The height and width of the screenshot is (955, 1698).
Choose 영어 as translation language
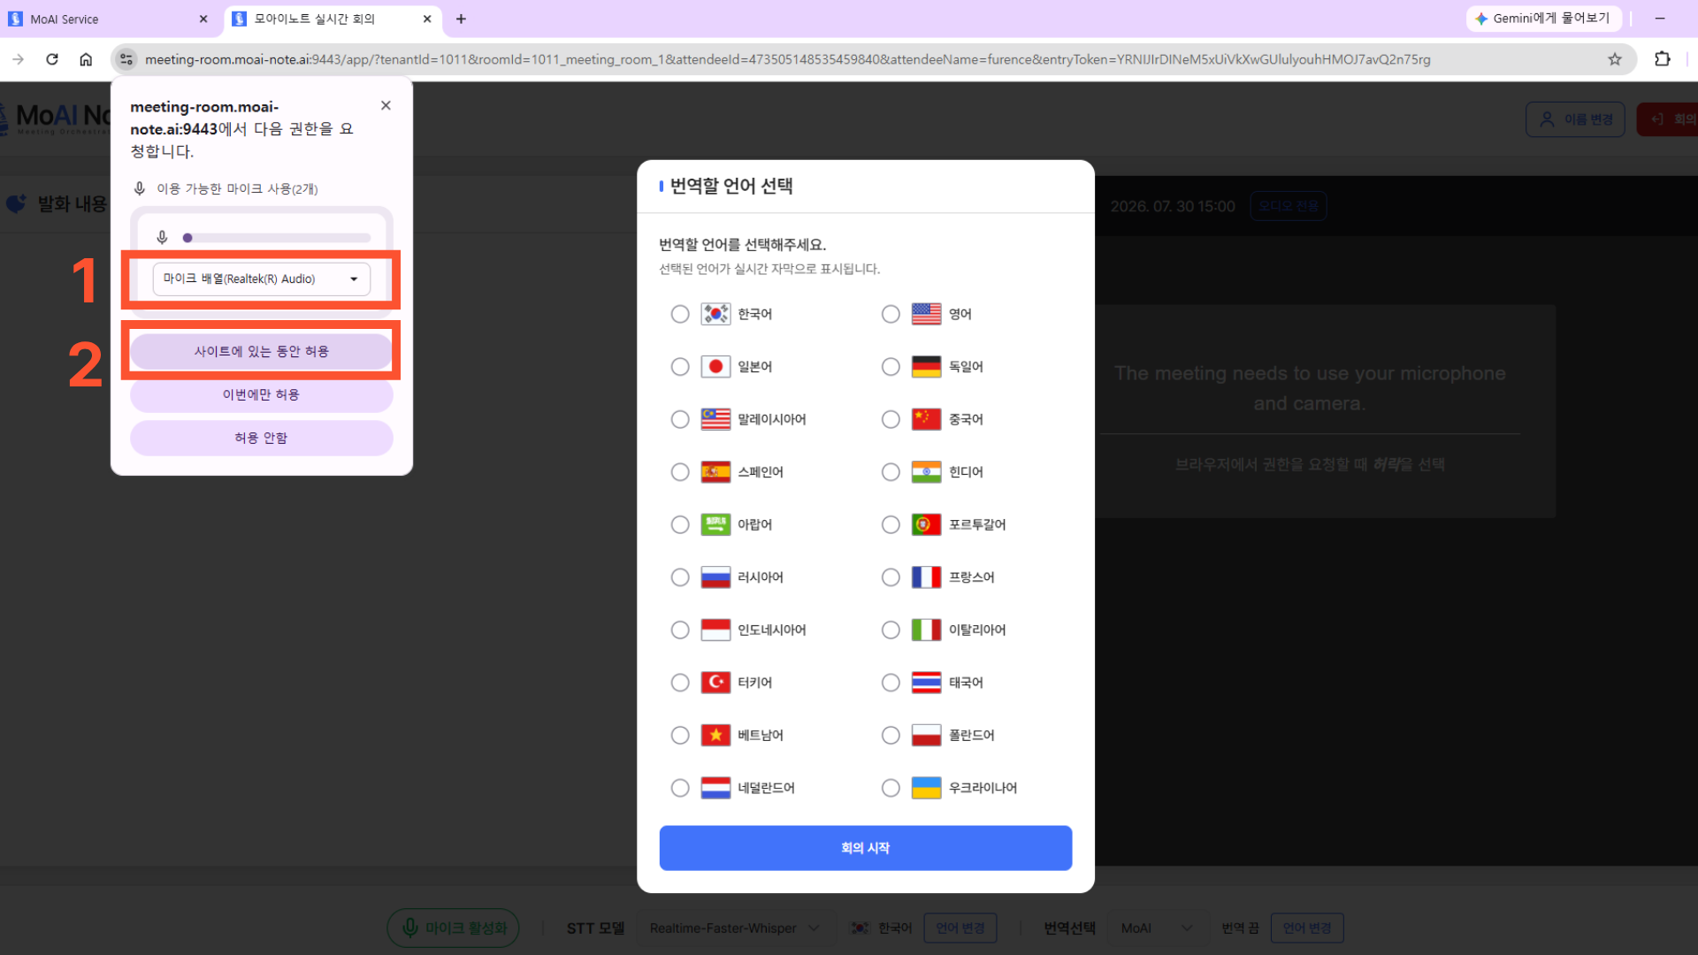(x=891, y=314)
